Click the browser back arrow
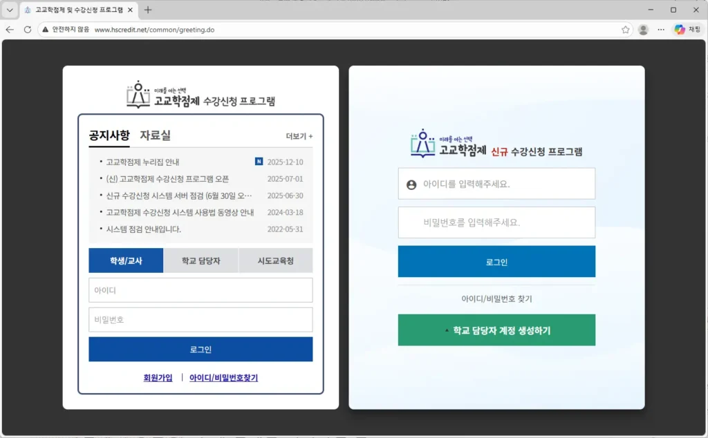 [10, 30]
